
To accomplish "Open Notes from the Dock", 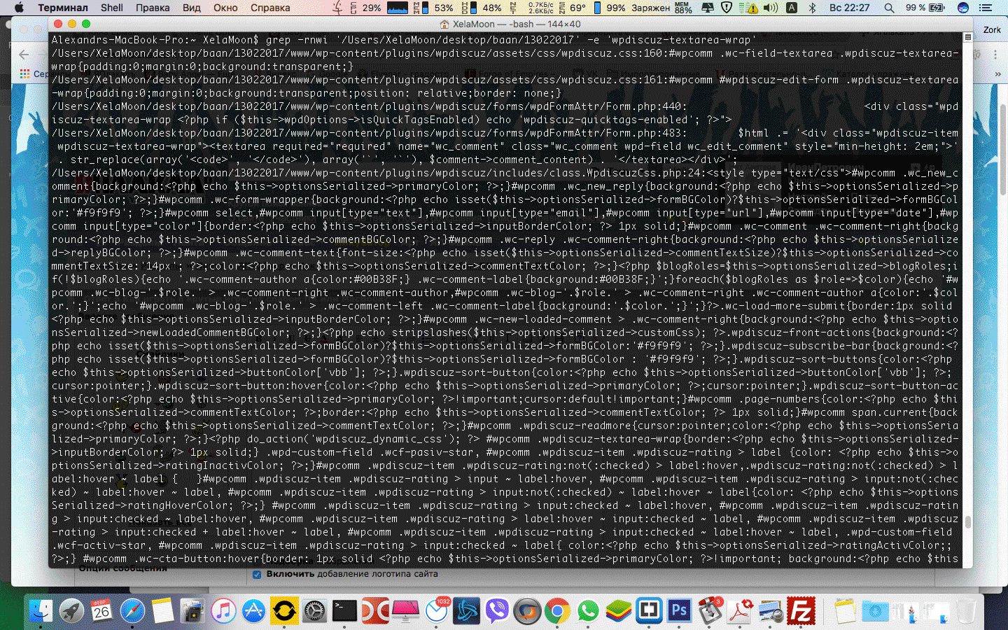I will tap(162, 611).
